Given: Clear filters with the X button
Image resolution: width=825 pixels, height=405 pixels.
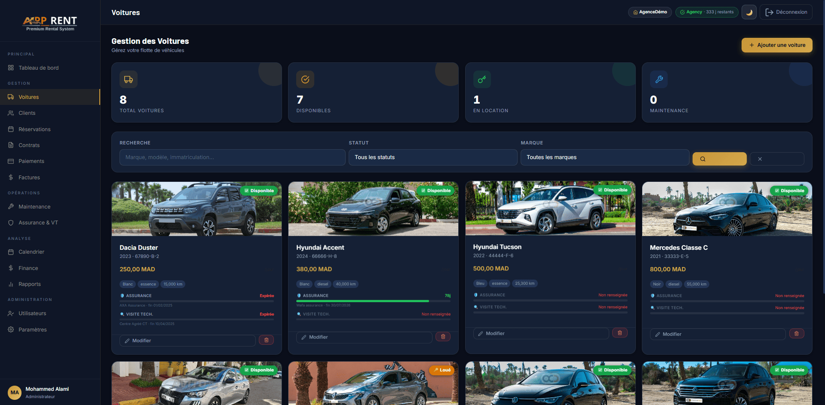Looking at the screenshot, I should [x=777, y=159].
